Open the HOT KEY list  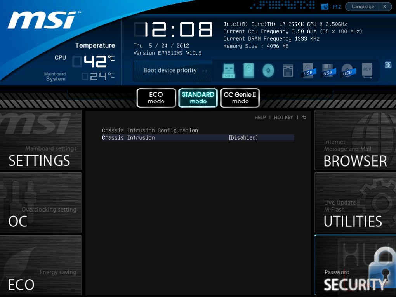click(x=283, y=117)
